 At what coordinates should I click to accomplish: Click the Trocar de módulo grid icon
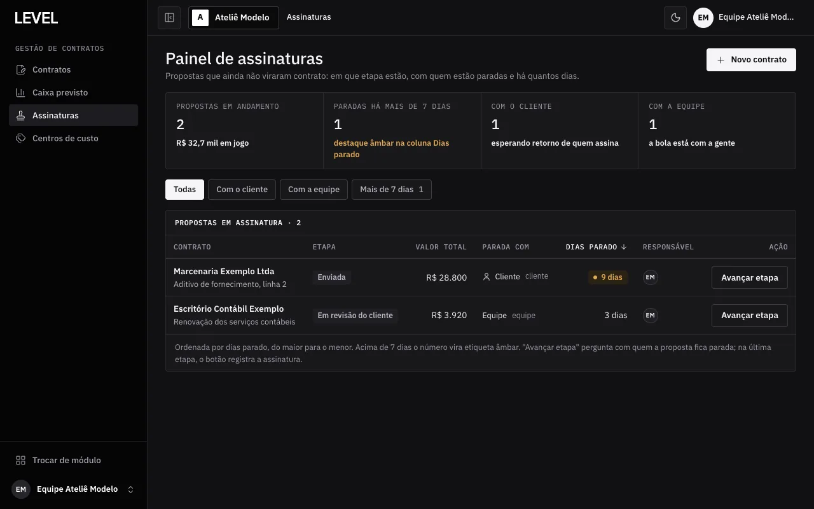pos(21,460)
